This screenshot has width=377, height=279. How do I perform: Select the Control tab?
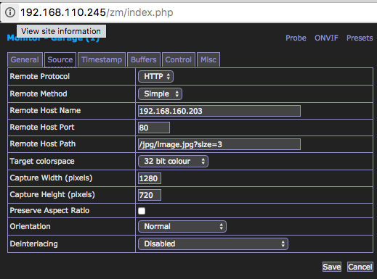179,59
